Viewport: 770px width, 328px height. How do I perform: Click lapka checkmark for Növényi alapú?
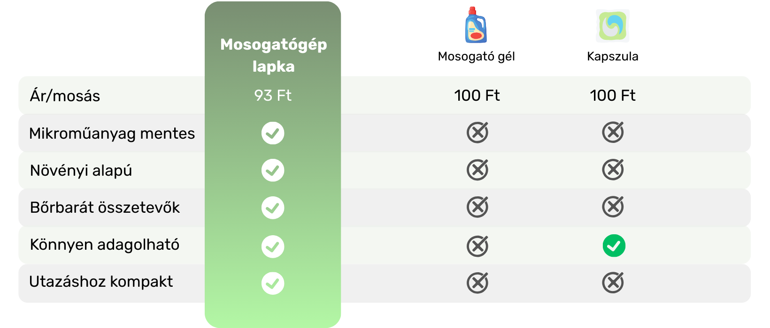pyautogui.click(x=273, y=170)
